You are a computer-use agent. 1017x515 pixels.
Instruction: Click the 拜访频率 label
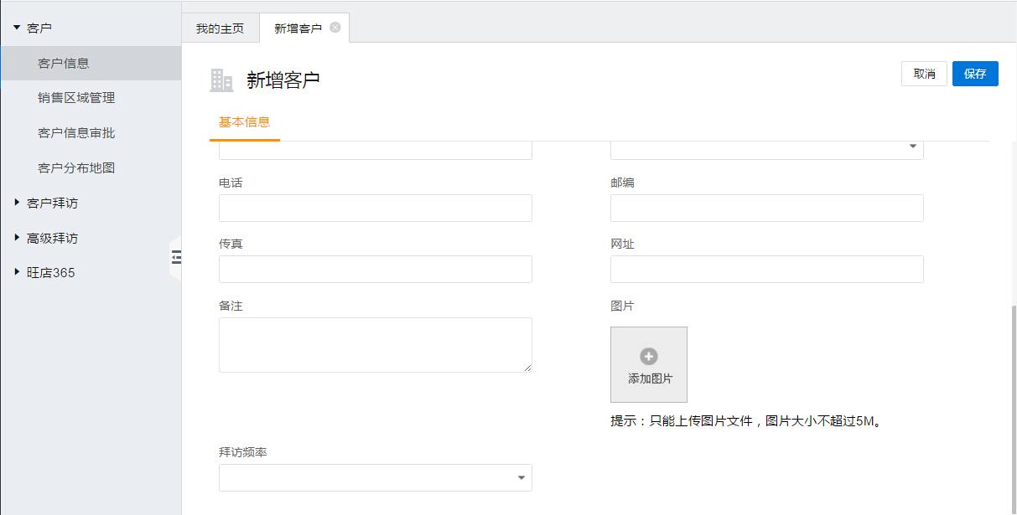point(243,452)
